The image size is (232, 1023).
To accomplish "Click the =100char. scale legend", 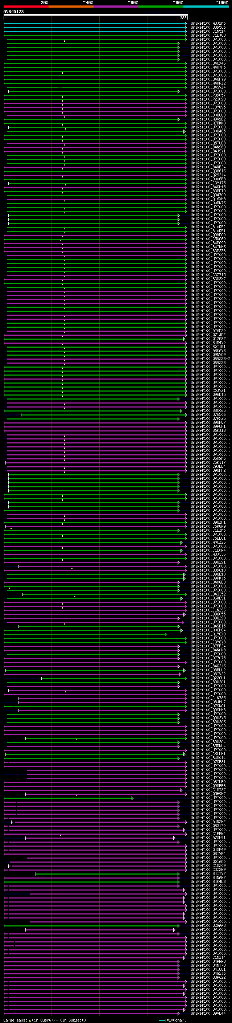I will point(173,1020).
